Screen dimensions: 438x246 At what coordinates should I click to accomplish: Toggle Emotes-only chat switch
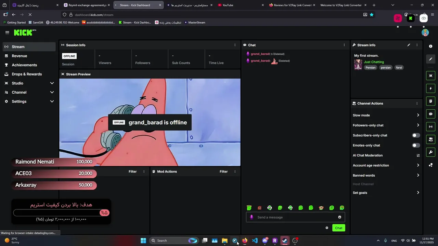[416, 145]
